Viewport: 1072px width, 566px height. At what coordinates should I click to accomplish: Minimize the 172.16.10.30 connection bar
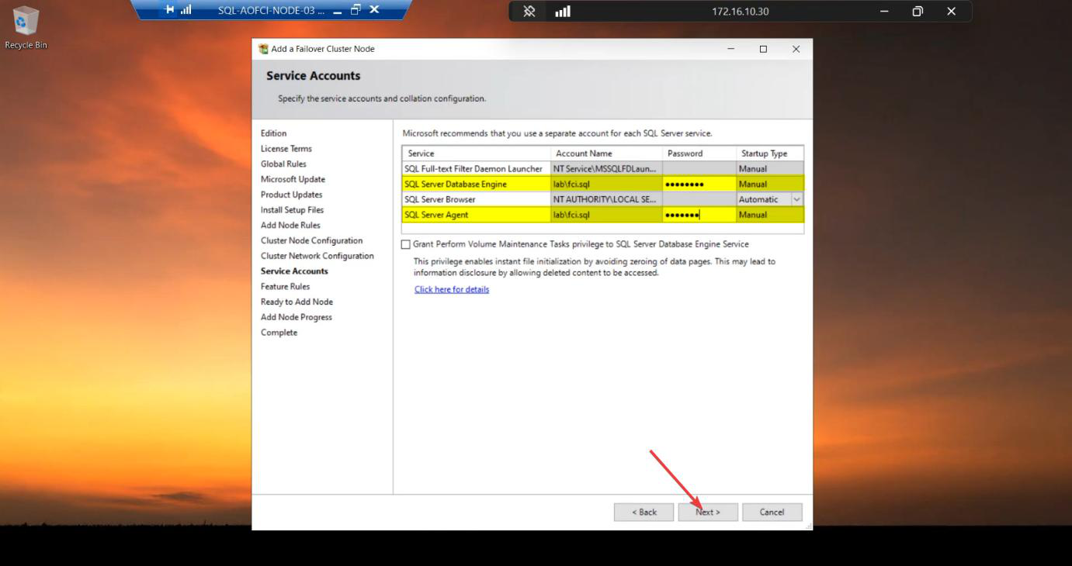885,12
